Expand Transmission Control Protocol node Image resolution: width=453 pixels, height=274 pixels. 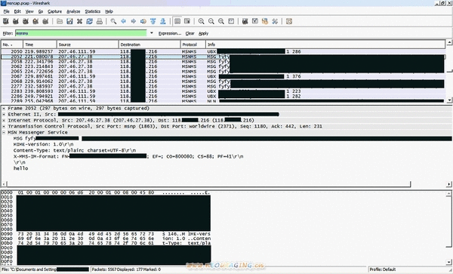pos(4,127)
